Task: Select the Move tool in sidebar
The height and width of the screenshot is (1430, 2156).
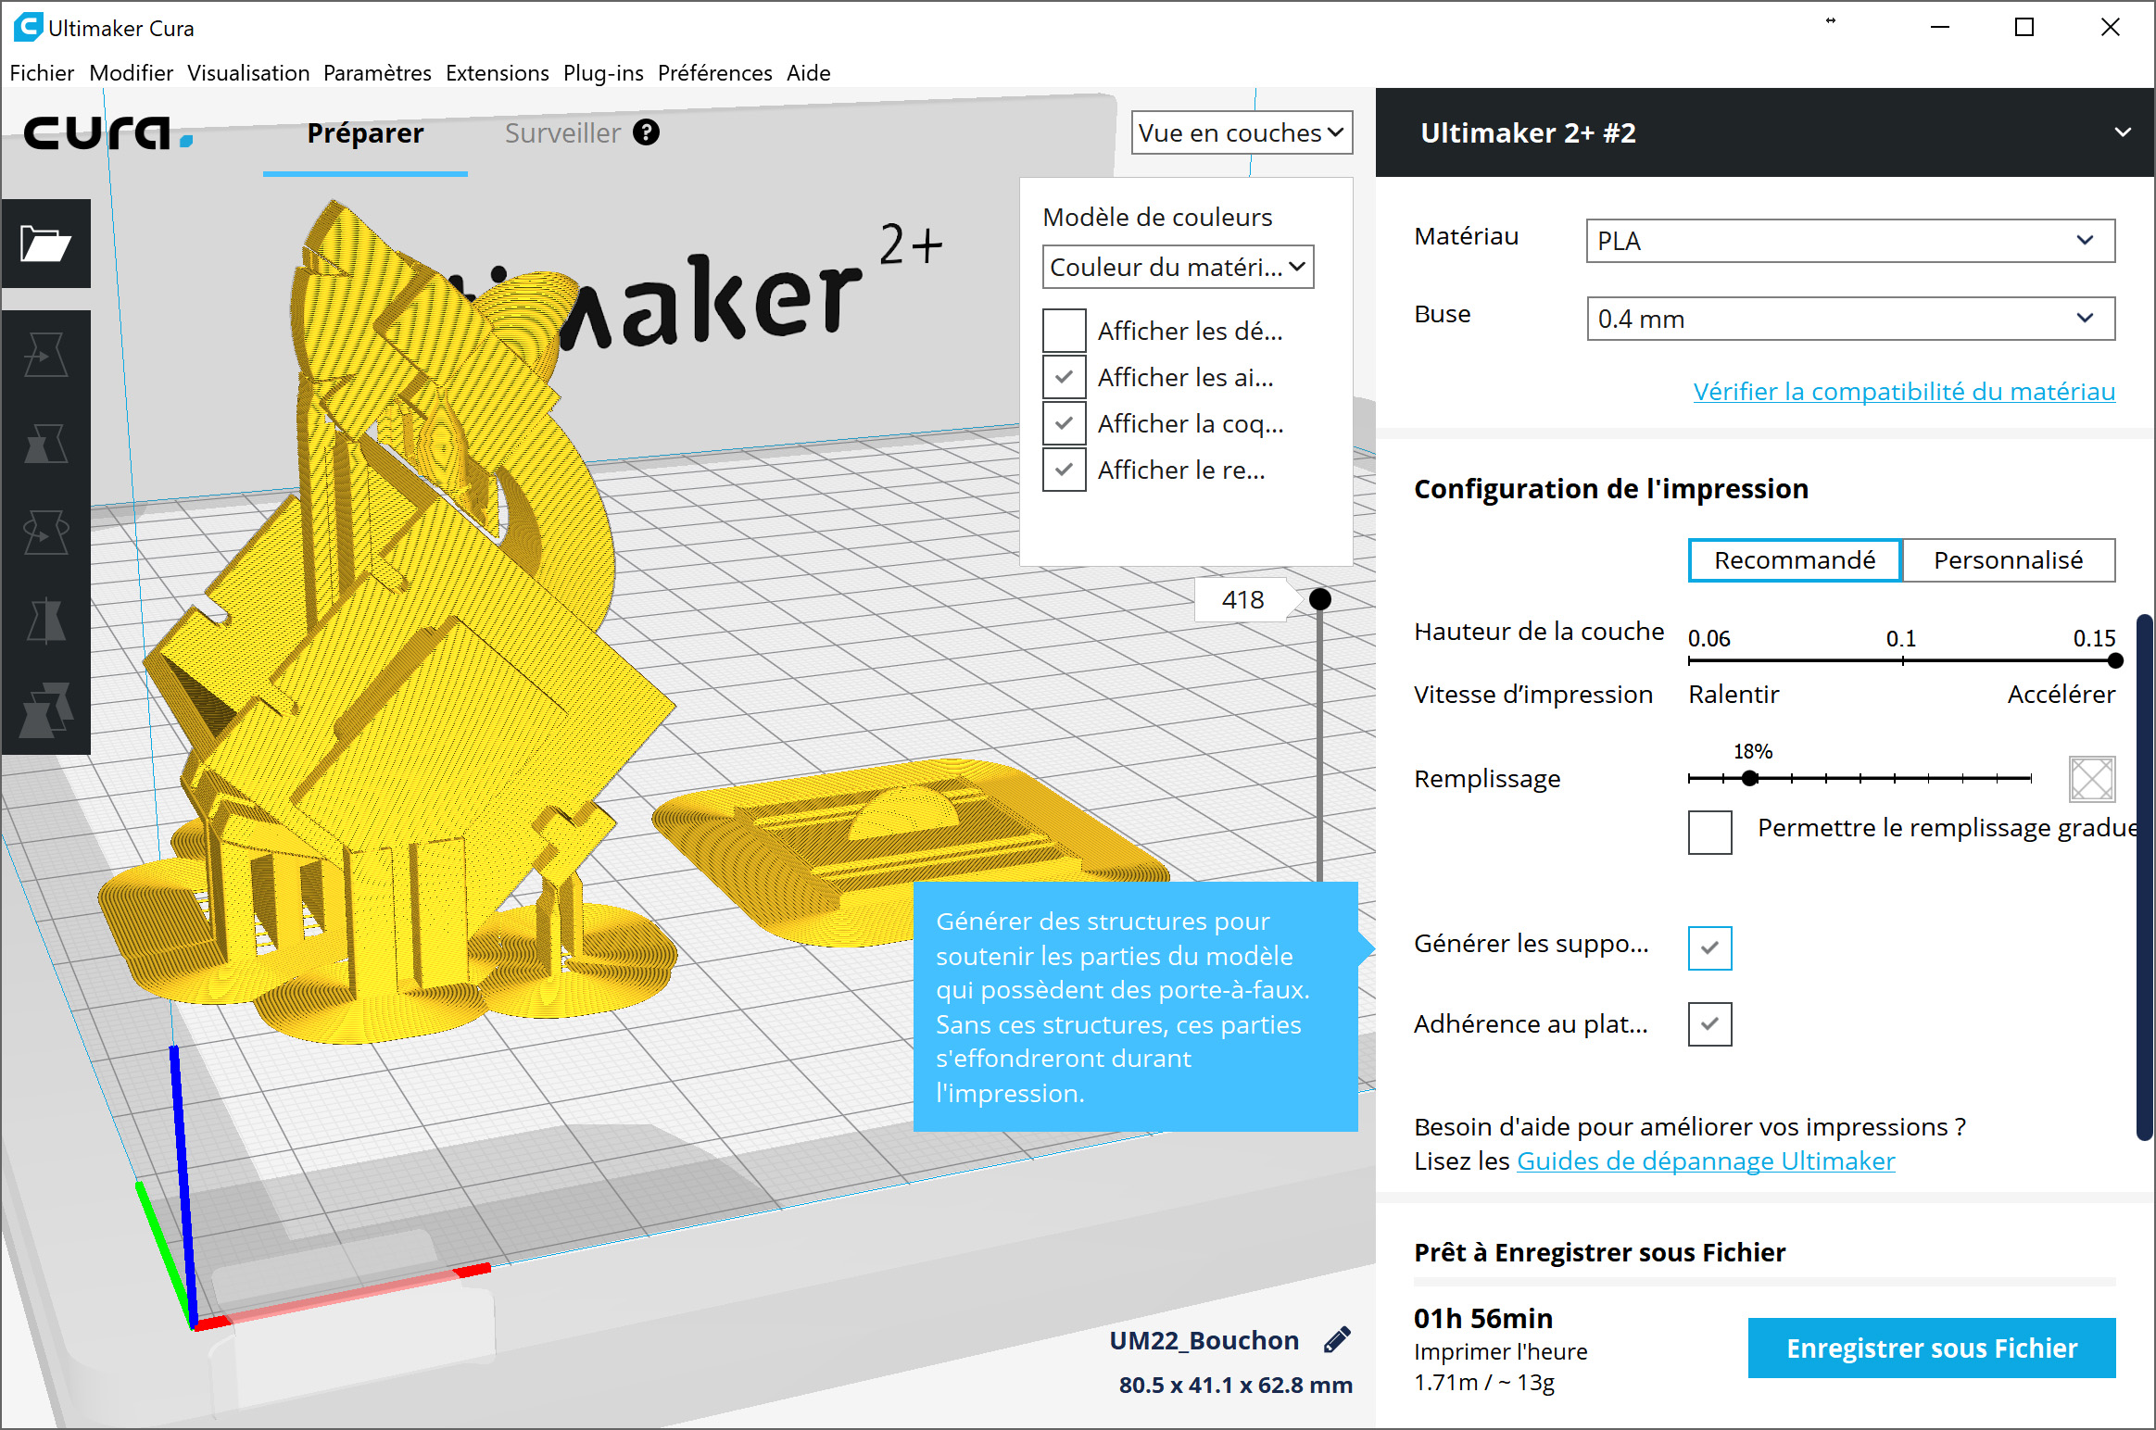Action: (x=45, y=355)
